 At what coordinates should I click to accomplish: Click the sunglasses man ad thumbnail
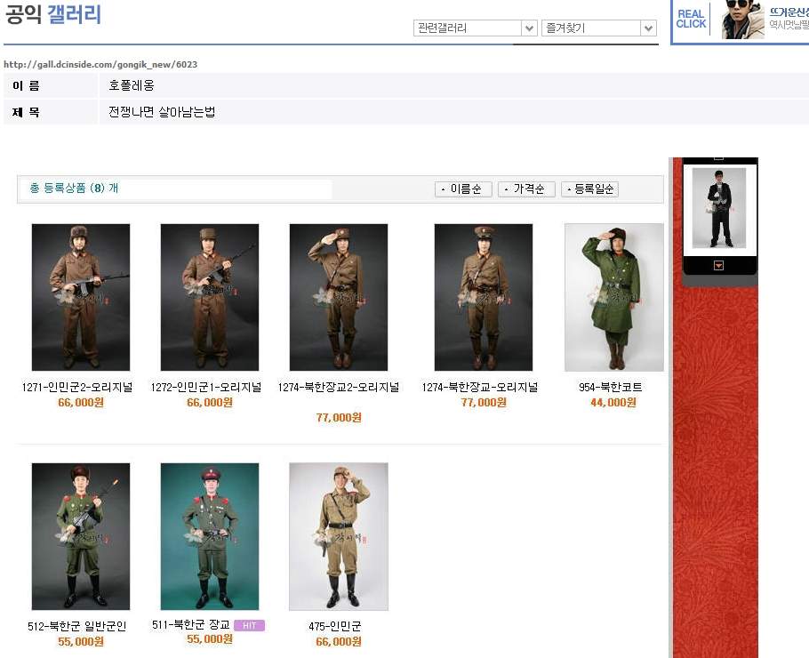(x=742, y=20)
